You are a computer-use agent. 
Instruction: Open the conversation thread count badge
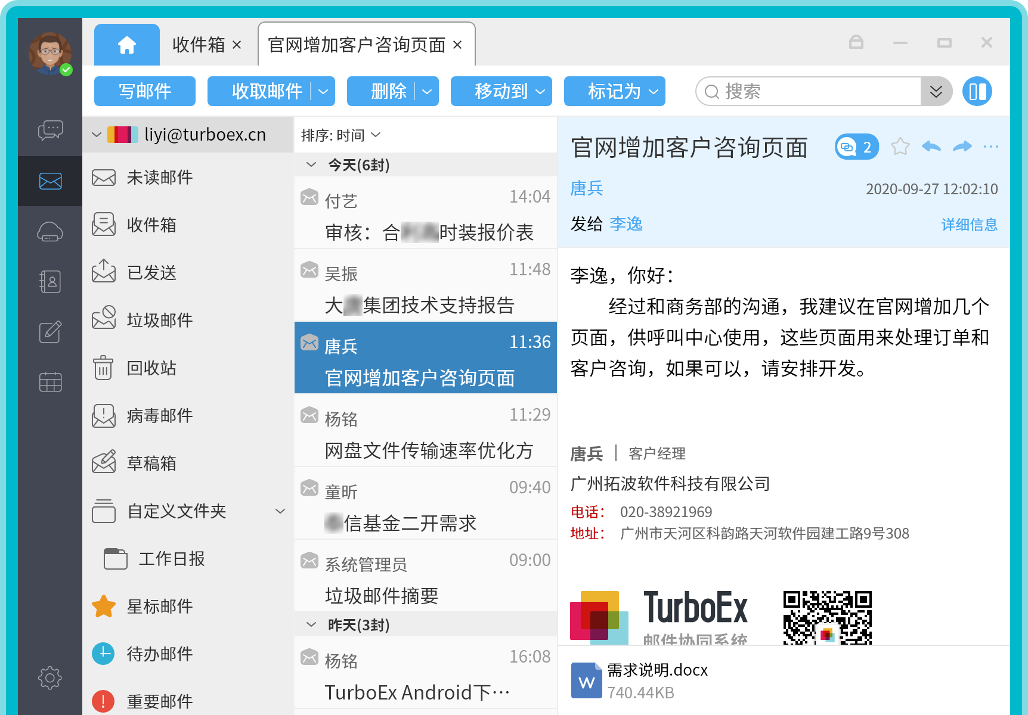(857, 147)
